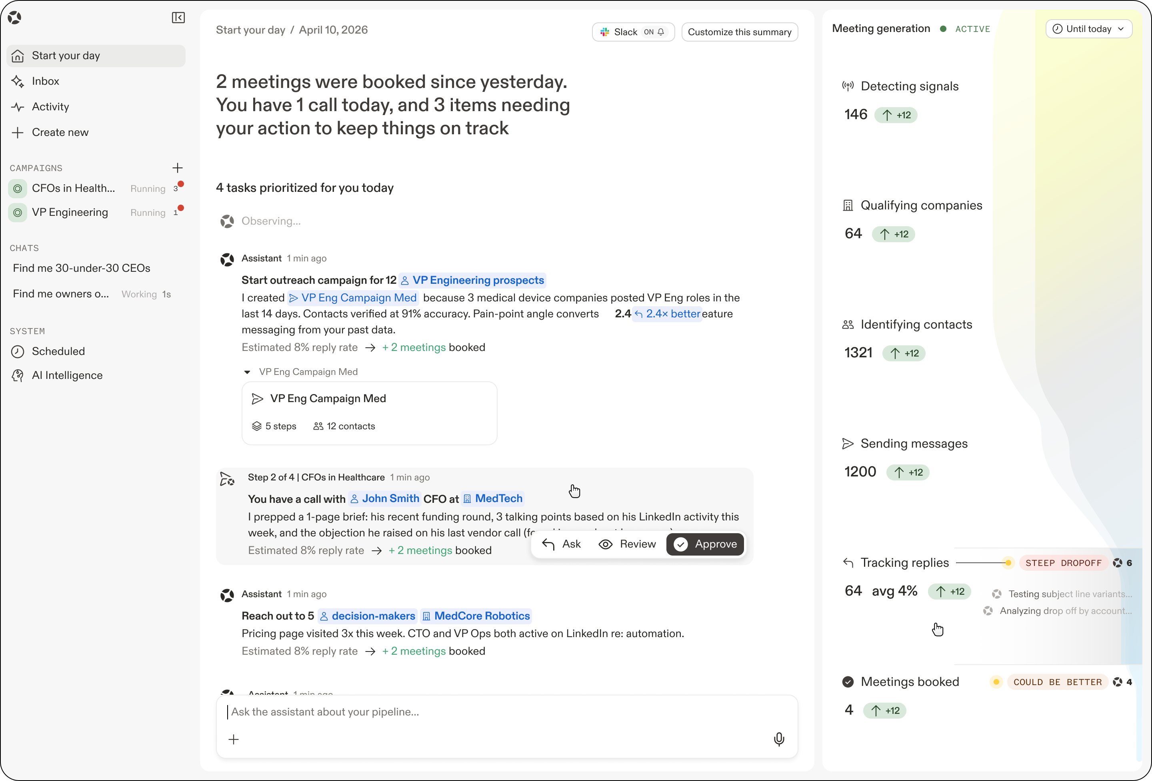Approve the John Smith call task

point(704,544)
